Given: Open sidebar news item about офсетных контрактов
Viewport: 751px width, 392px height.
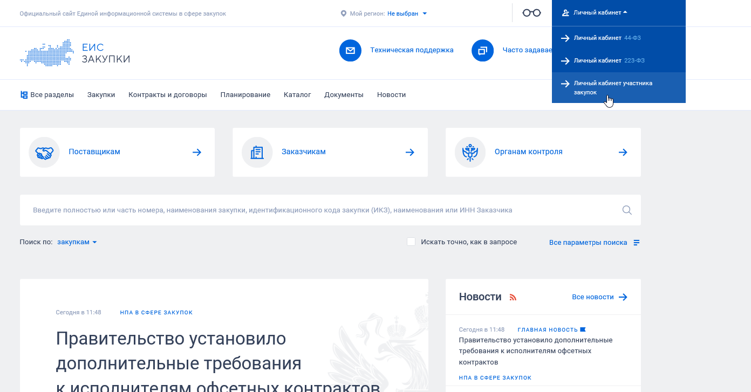Looking at the screenshot, I should [536, 351].
